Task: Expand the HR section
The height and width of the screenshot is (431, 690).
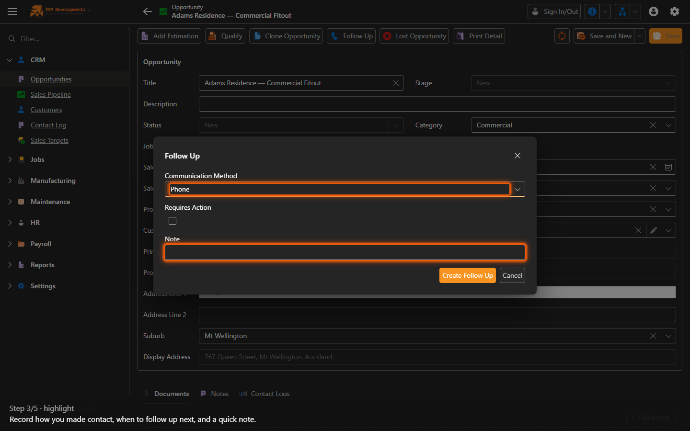Action: (10, 223)
